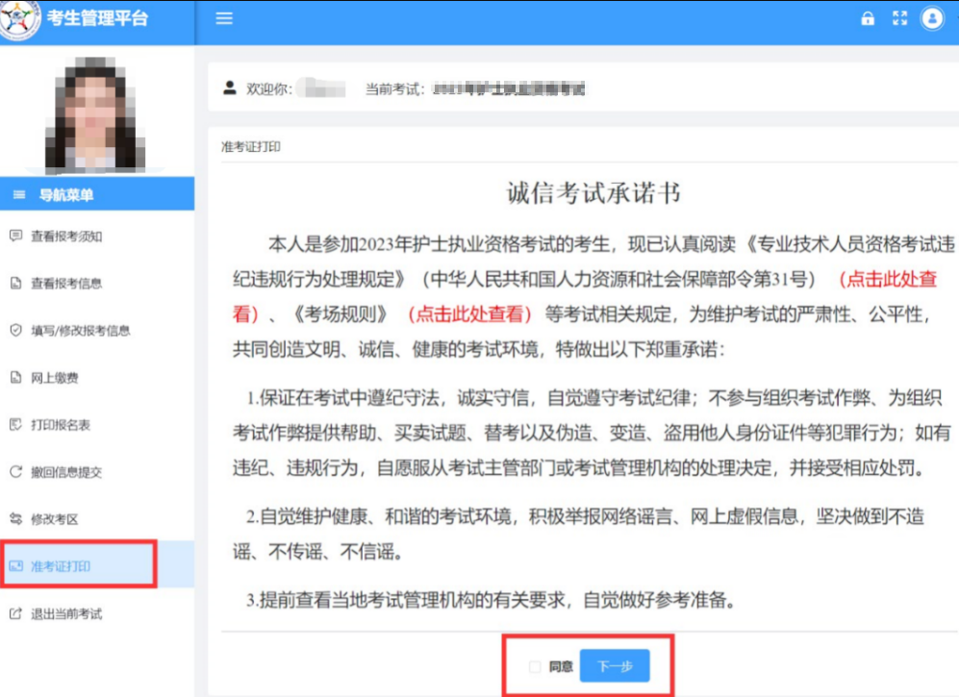
Task: Select 准考证打印 in sidebar
Action: tap(60, 566)
